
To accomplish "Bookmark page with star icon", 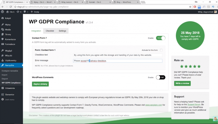I will 190,7.
